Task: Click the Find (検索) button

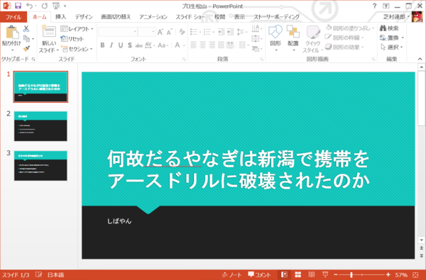Action: [389, 28]
